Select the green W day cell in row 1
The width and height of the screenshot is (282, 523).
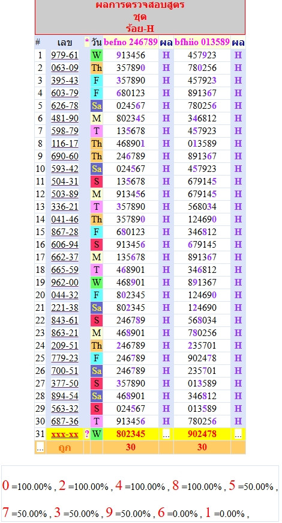click(x=97, y=55)
